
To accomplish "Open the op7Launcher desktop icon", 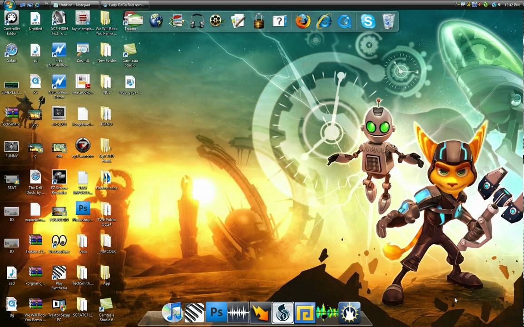I will tap(83, 148).
